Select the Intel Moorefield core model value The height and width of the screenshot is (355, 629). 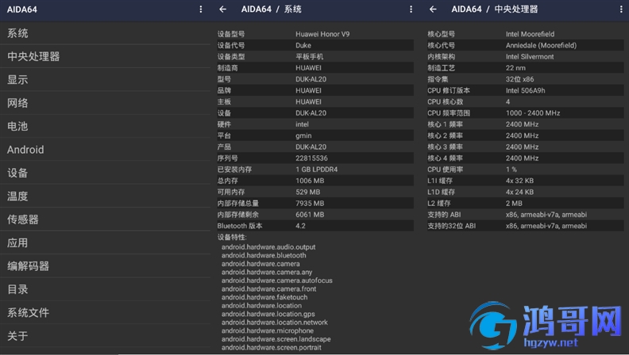(530, 34)
